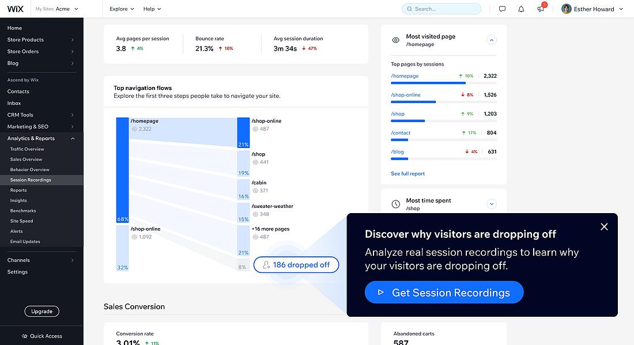
Task: Collapse the Most visited page card
Action: pos(492,40)
